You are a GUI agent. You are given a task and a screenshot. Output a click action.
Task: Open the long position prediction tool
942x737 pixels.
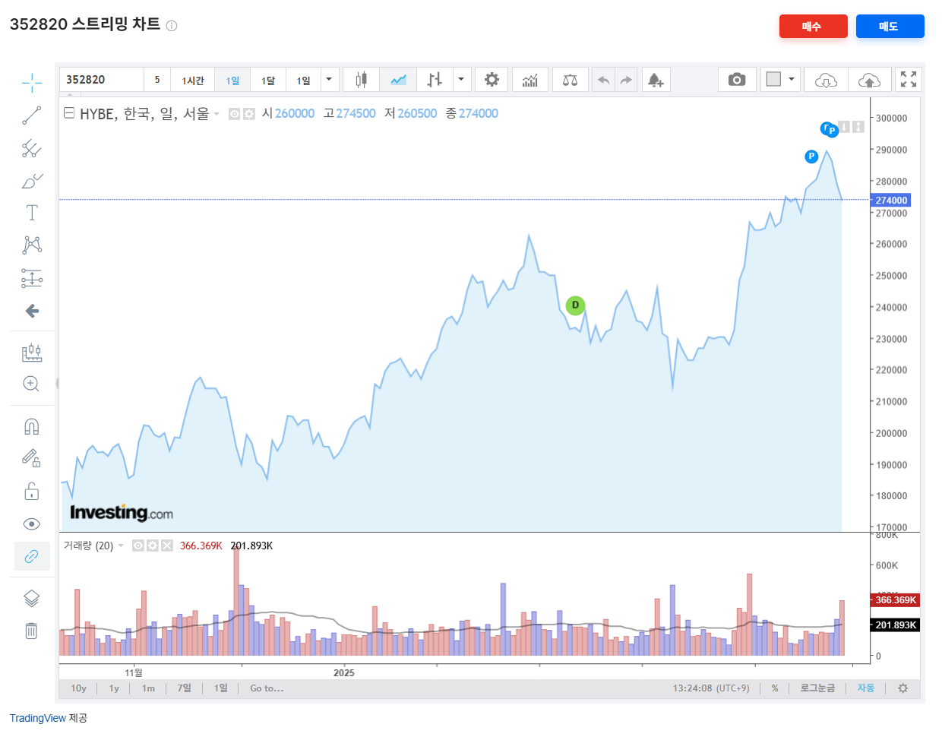32,278
